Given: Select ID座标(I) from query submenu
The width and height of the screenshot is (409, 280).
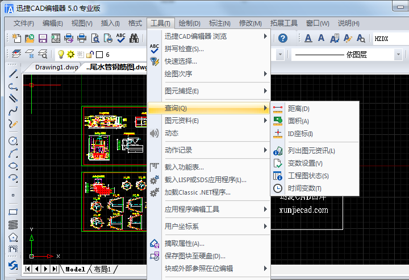Looking at the screenshot, I should point(315,134).
